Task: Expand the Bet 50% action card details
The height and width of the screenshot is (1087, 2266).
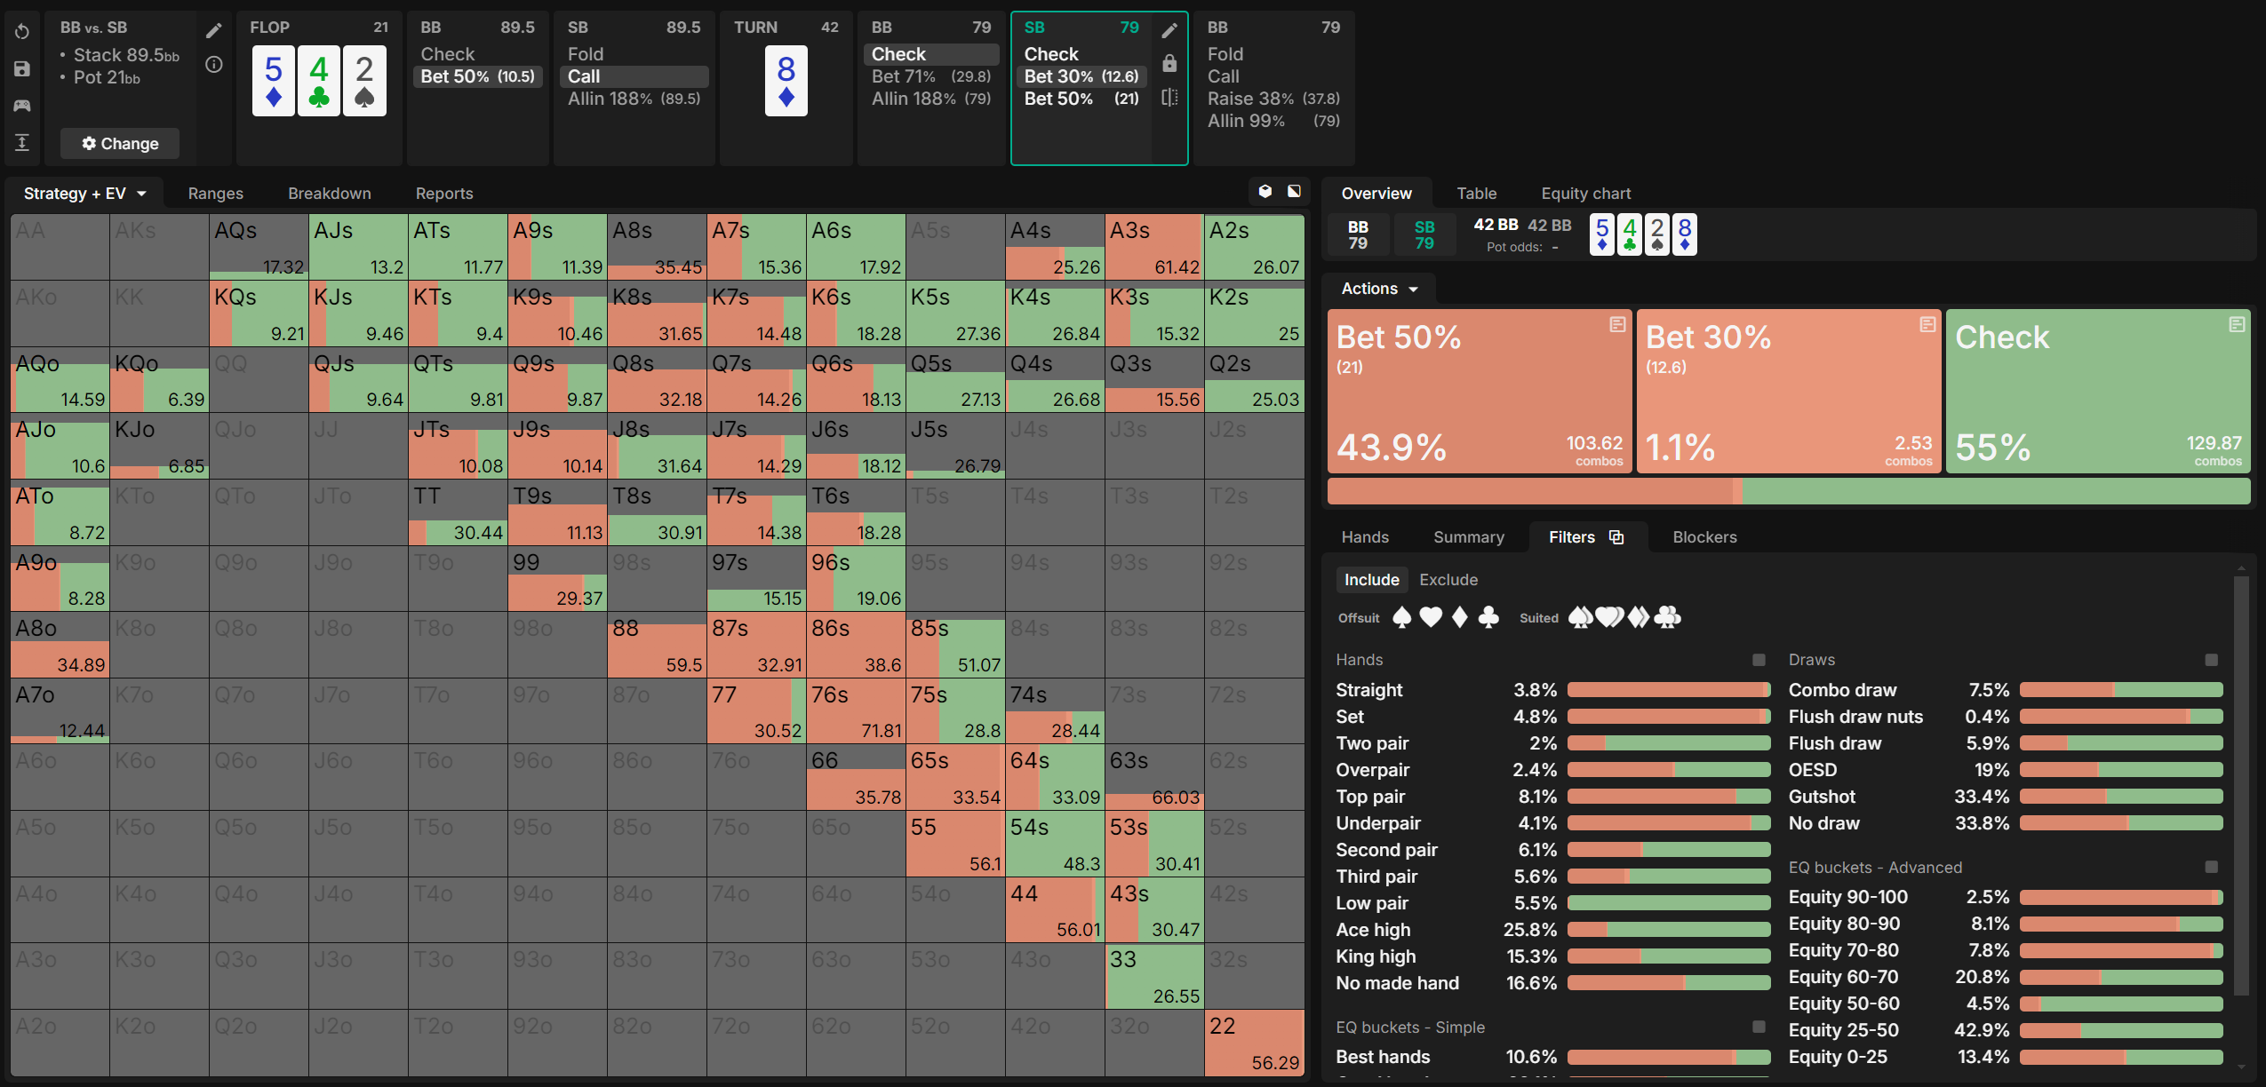Action: coord(1617,325)
